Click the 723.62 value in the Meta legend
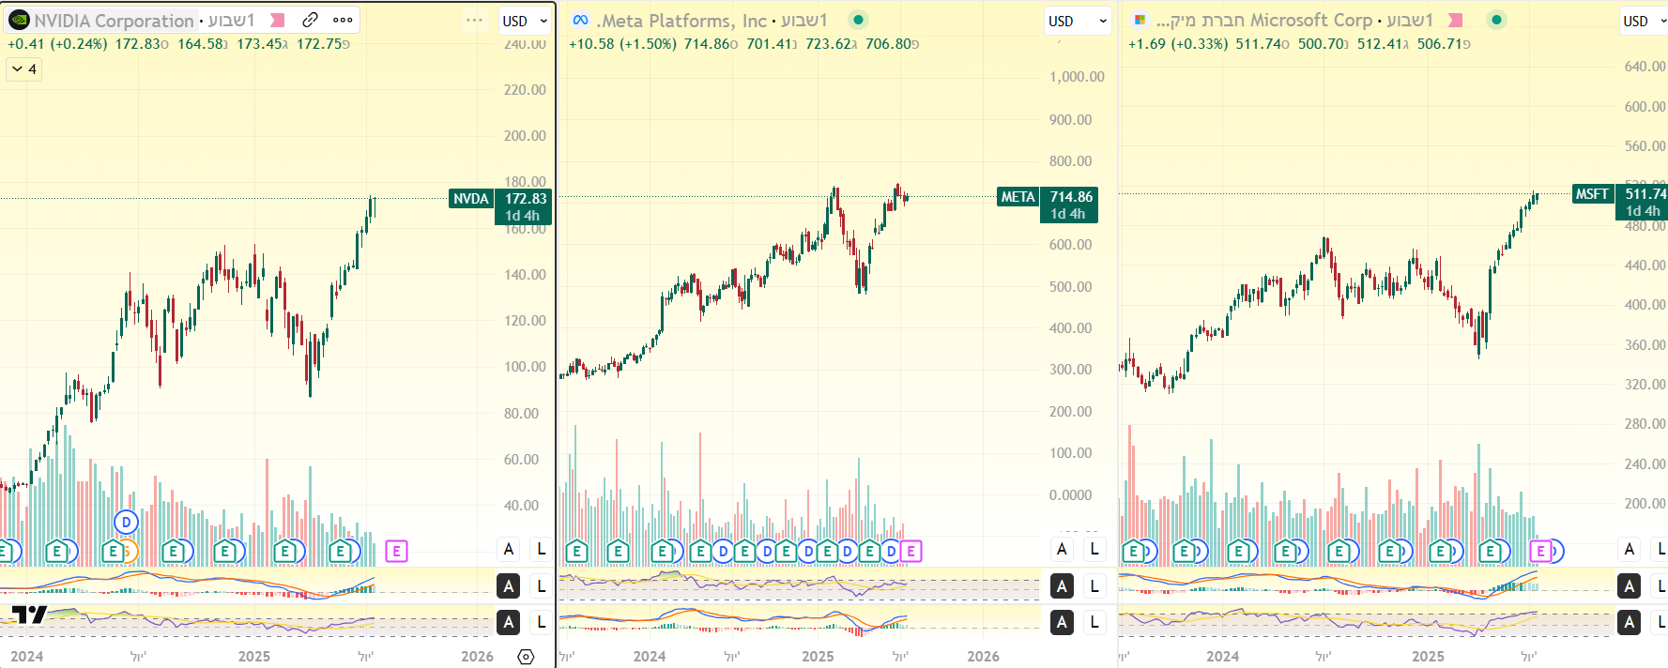This screenshot has width=1668, height=668. (828, 44)
